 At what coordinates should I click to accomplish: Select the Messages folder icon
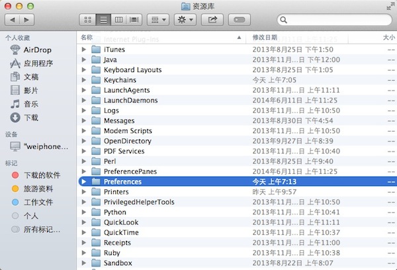pos(96,120)
